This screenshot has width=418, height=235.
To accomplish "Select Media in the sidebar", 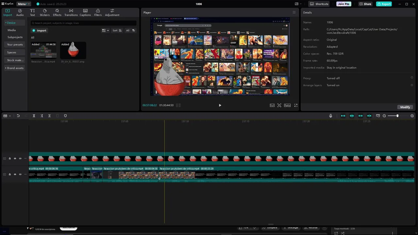I will click(11, 30).
